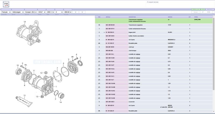Image resolution: width=215 pixels, height=114 pixels.
Task: Click the 'Rondelle plate' description in row 4A
Action: pyautogui.click(x=133, y=43)
